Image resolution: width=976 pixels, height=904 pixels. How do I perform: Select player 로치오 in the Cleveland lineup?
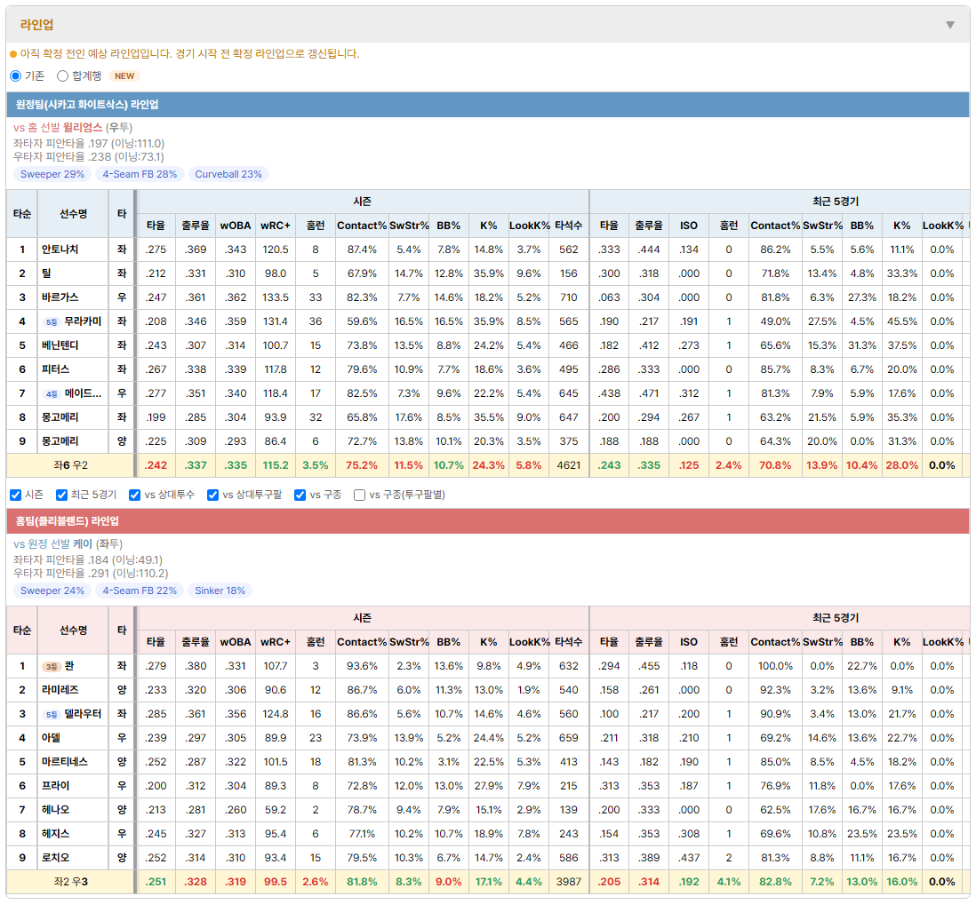(x=55, y=858)
